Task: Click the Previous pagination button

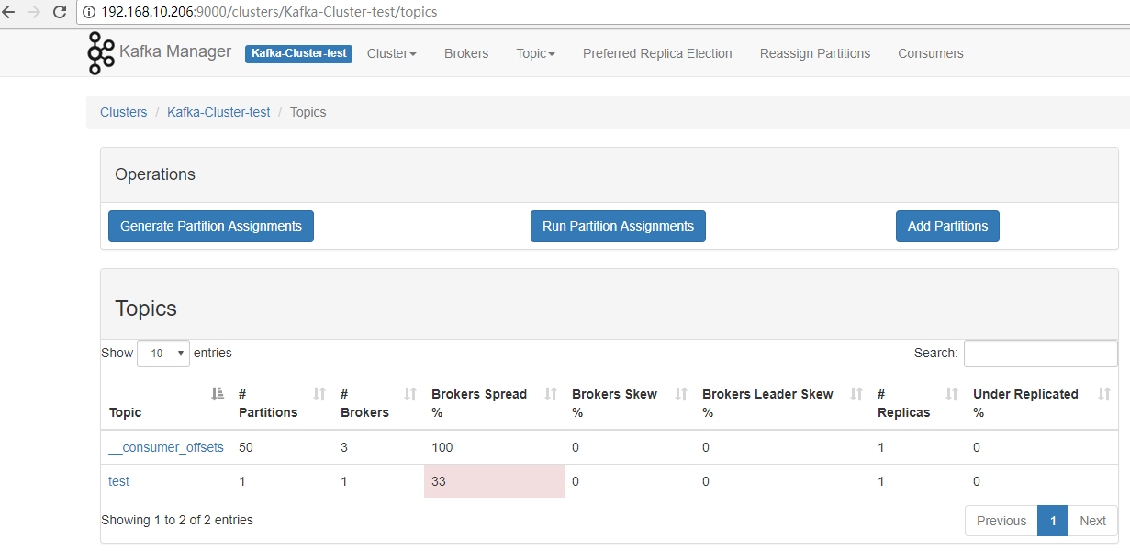Action: (x=1001, y=521)
